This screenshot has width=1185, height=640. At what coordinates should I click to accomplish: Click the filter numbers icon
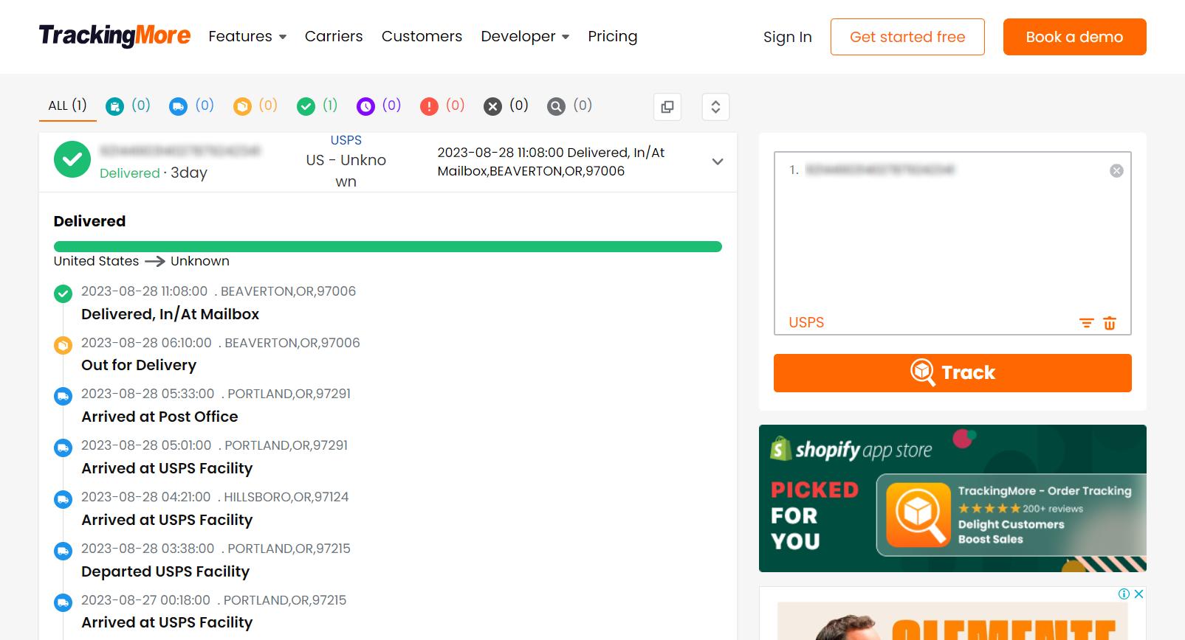1086,323
